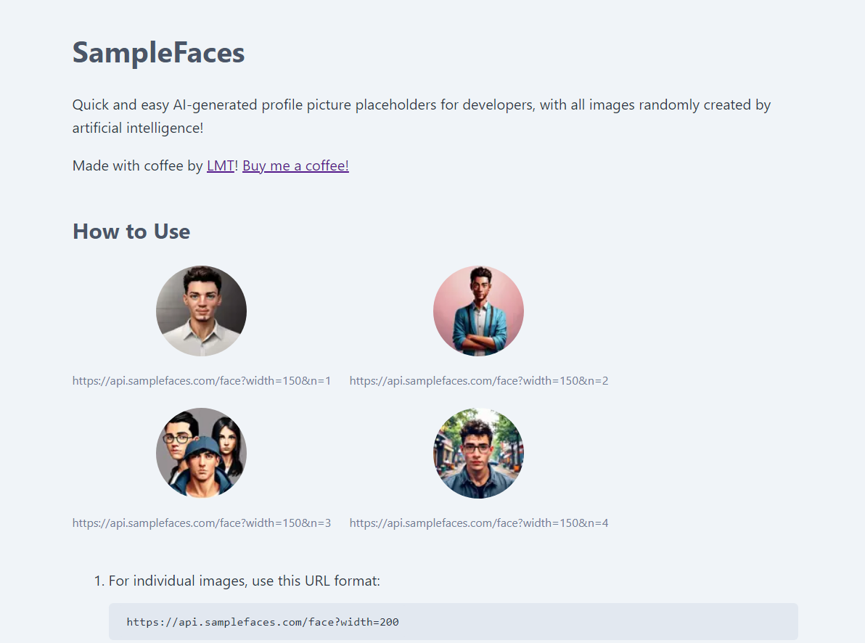The width and height of the screenshot is (865, 643).
Task: Open the group avatar with three people
Action: [x=201, y=453]
